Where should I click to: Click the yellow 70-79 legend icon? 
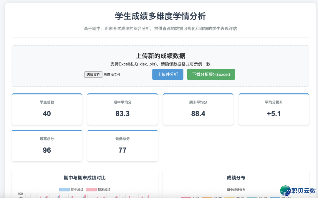tap(229, 197)
